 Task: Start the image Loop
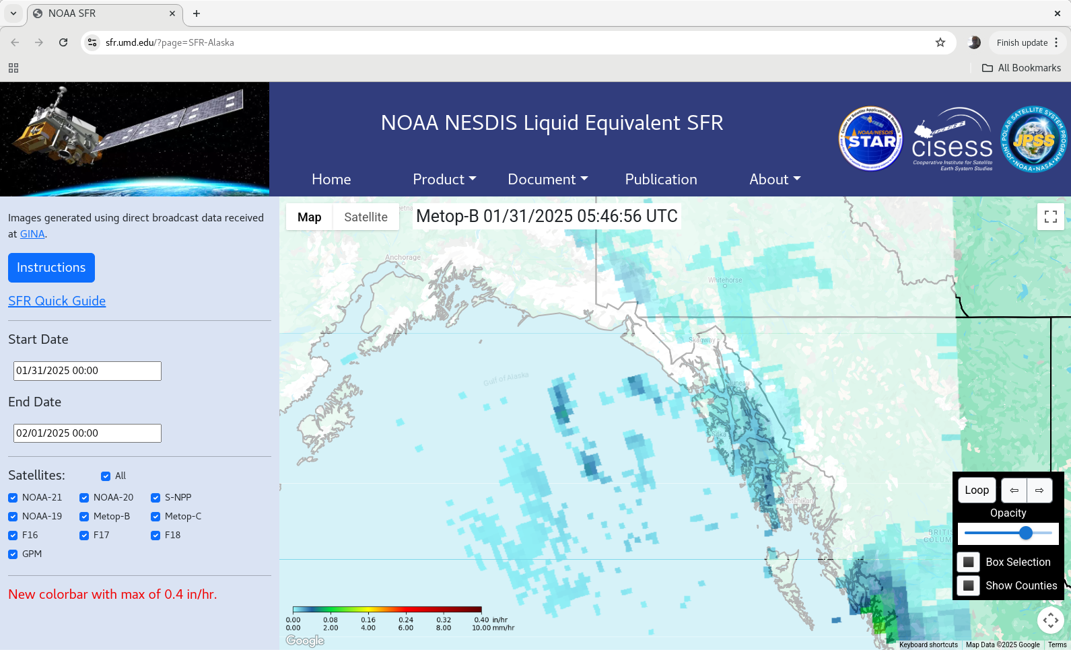coord(977,490)
